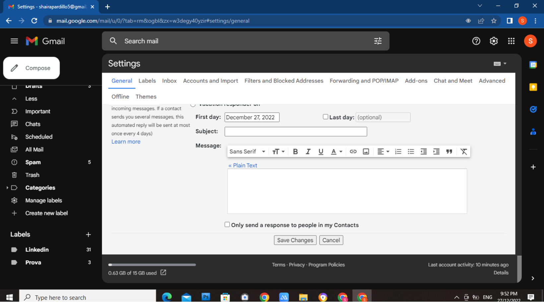This screenshot has height=306, width=544.
Task: Open Google Keep in side panel
Action: point(533,87)
